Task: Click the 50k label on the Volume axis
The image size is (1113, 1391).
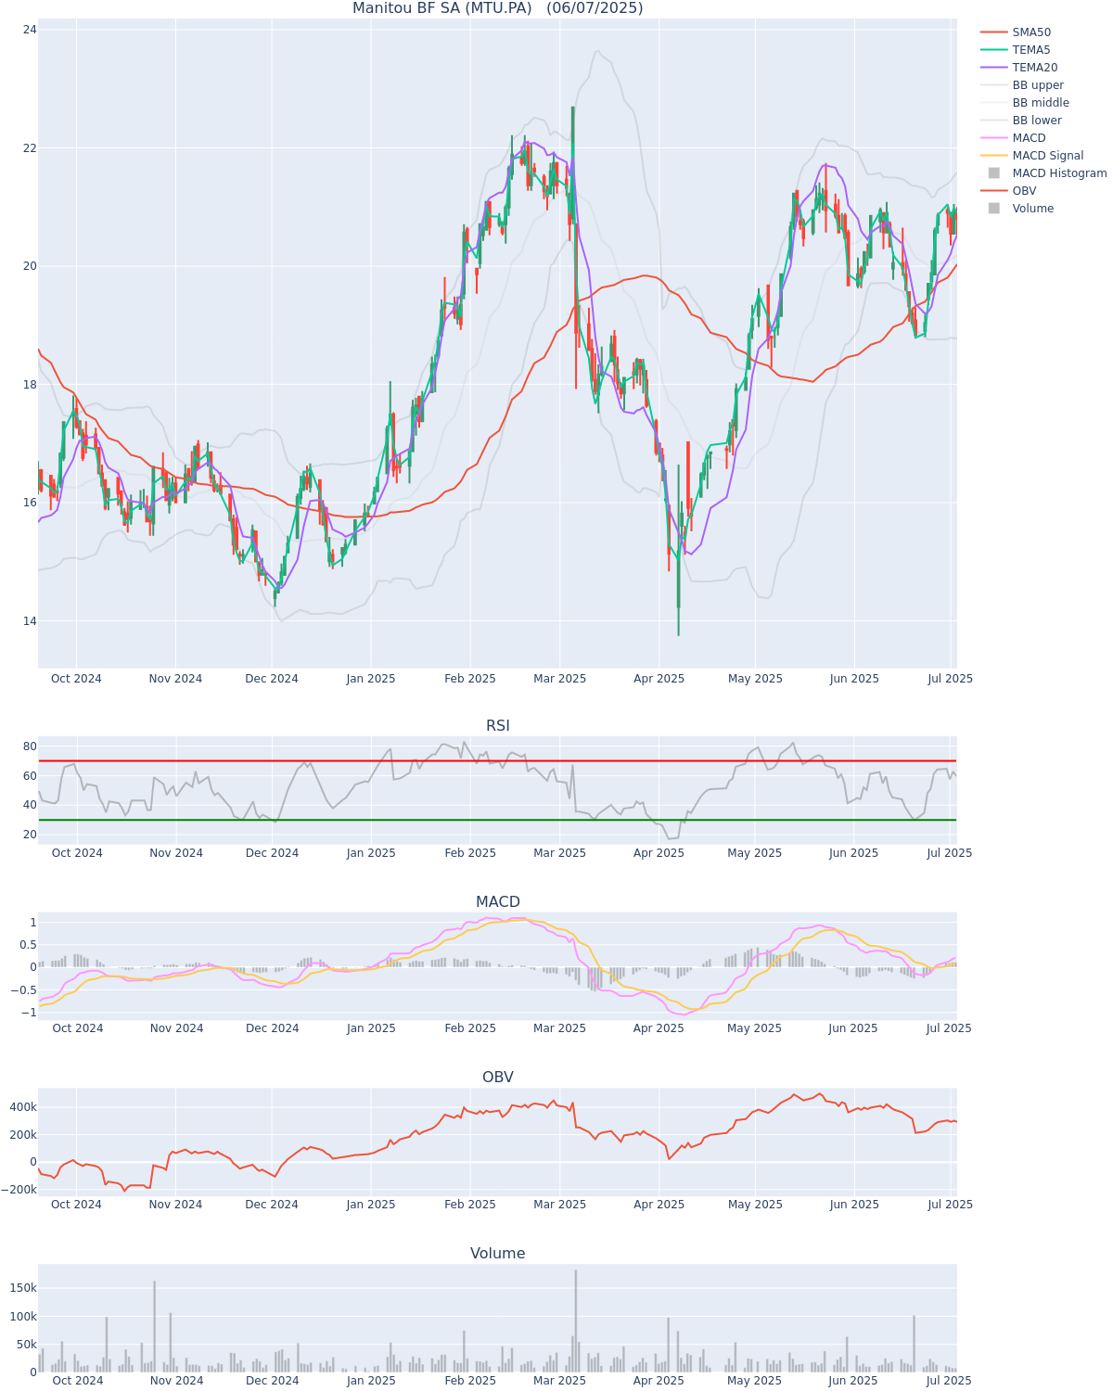Action: 25,1345
